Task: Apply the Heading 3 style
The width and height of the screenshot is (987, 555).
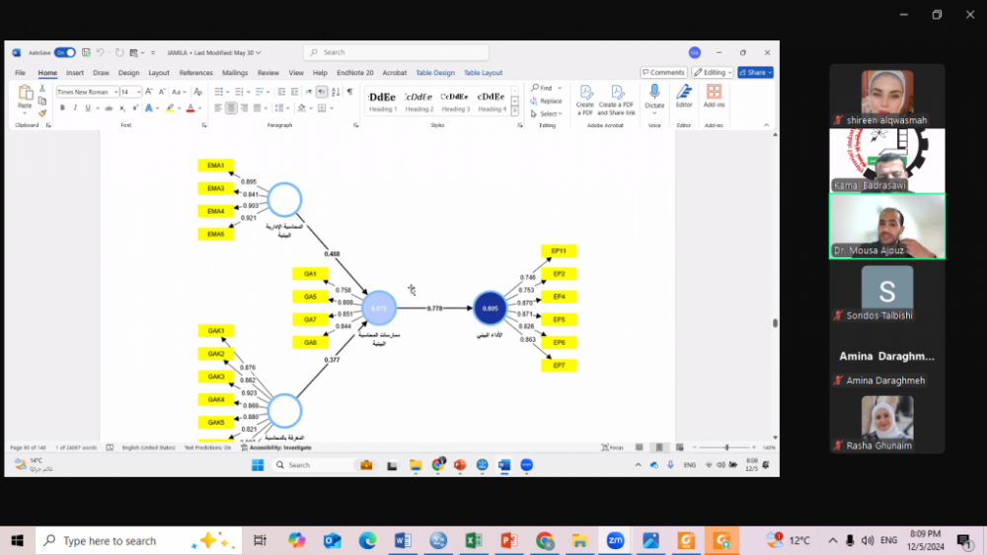Action: [x=455, y=102]
